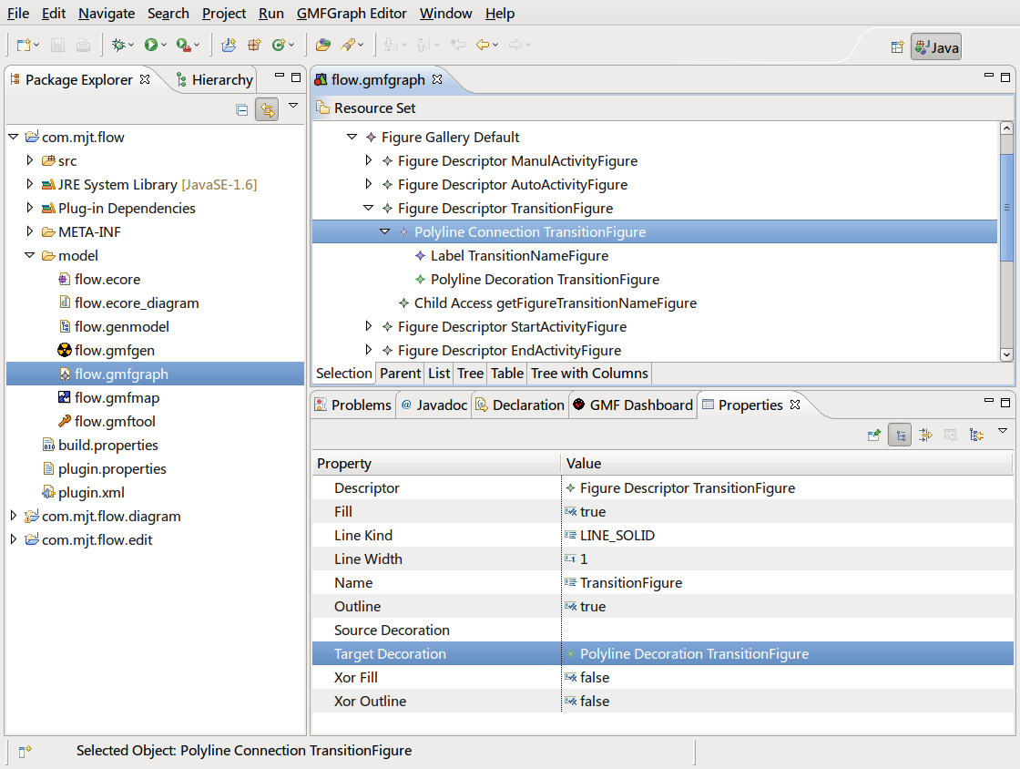Image resolution: width=1020 pixels, height=769 pixels.
Task: Toggle Show Categories in Properties view
Action: click(x=899, y=436)
